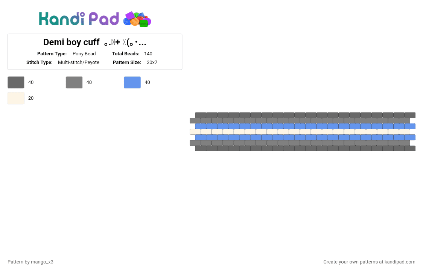
Task: Select the blue color swatch
Action: point(132,82)
